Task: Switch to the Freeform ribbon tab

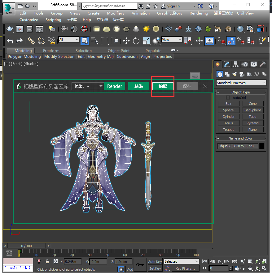Action: [51, 51]
